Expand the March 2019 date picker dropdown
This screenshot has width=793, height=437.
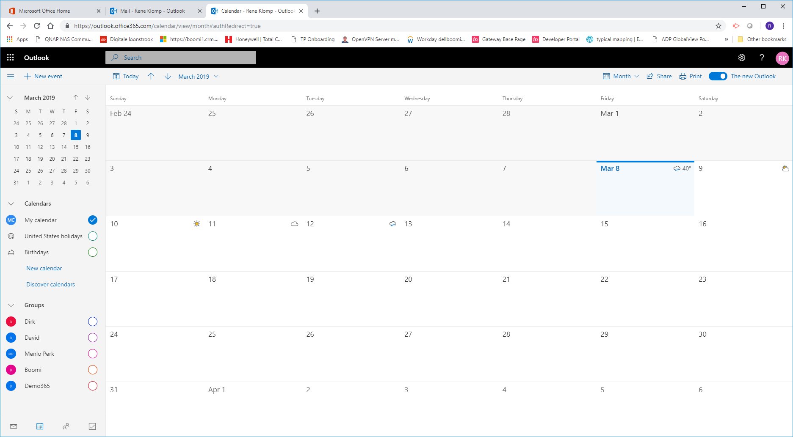(198, 77)
